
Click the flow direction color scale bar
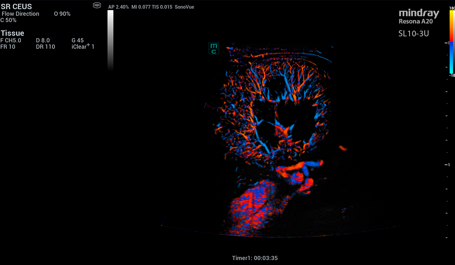point(451,42)
